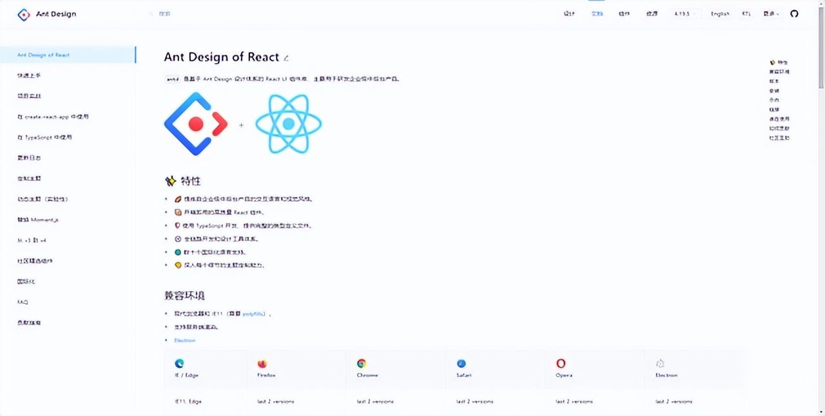The width and height of the screenshot is (825, 416).
Task: Click the Electron icon in the table
Action: 660,363
